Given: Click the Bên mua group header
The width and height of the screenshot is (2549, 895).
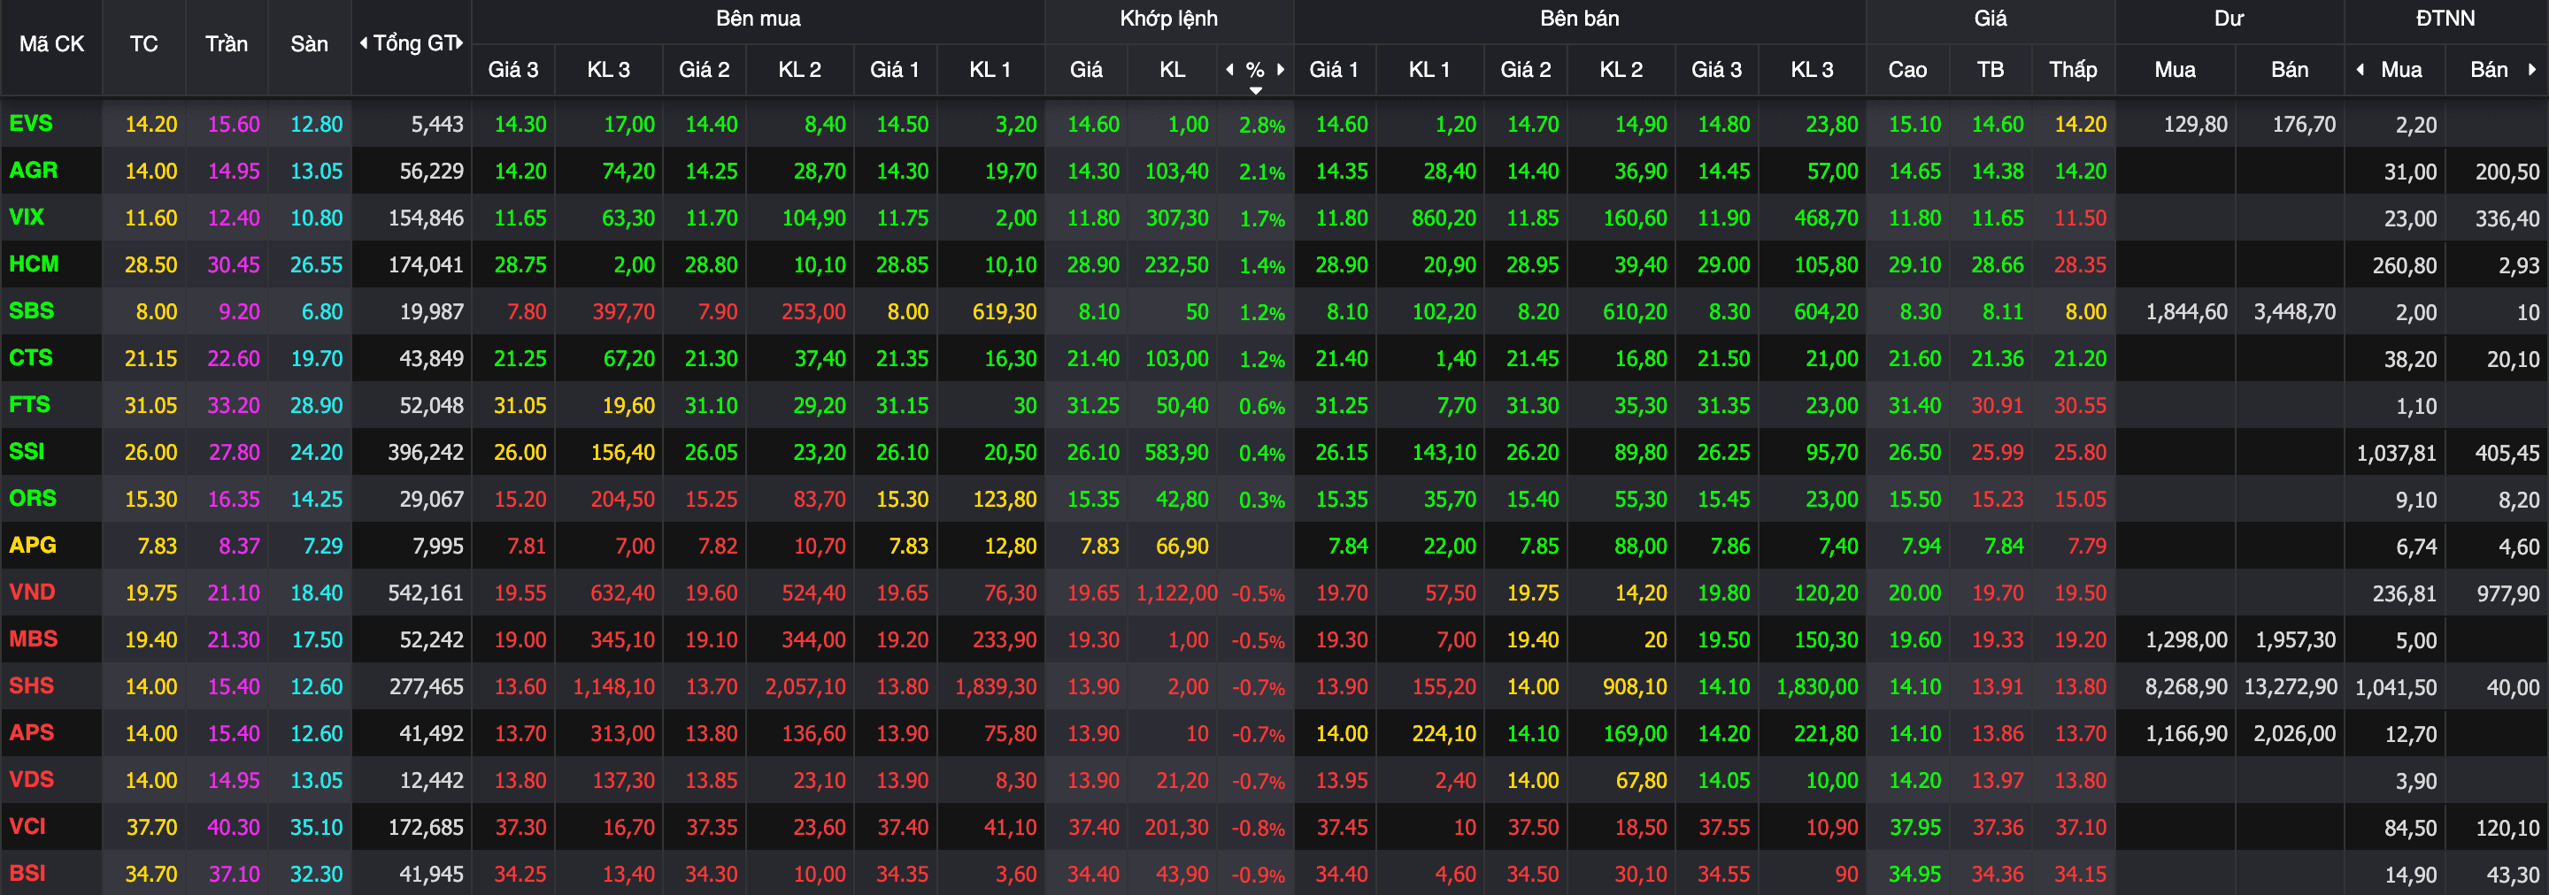Looking at the screenshot, I should point(758,19).
